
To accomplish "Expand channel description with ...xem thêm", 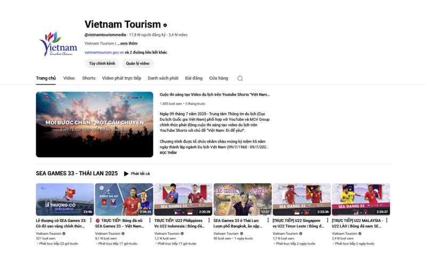I will click(127, 44).
